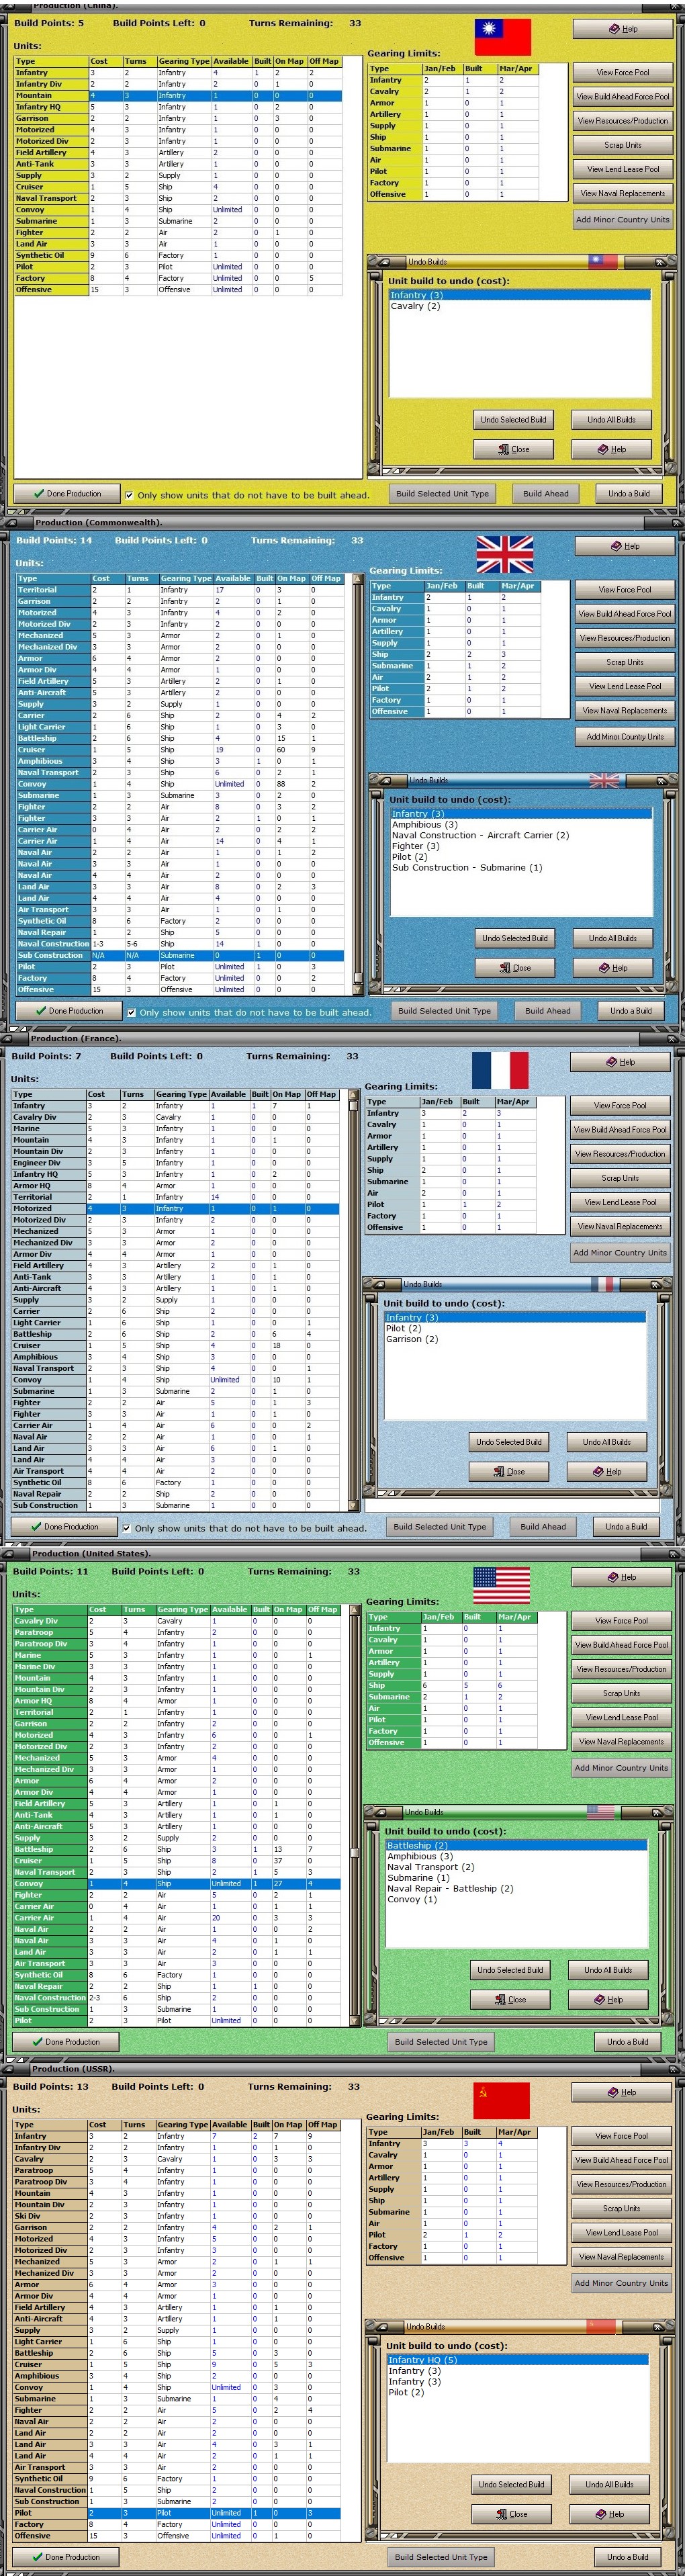Click Build Ahead in Commonwealth window
Viewport: 685px width, 2576px height.
coord(548,1011)
